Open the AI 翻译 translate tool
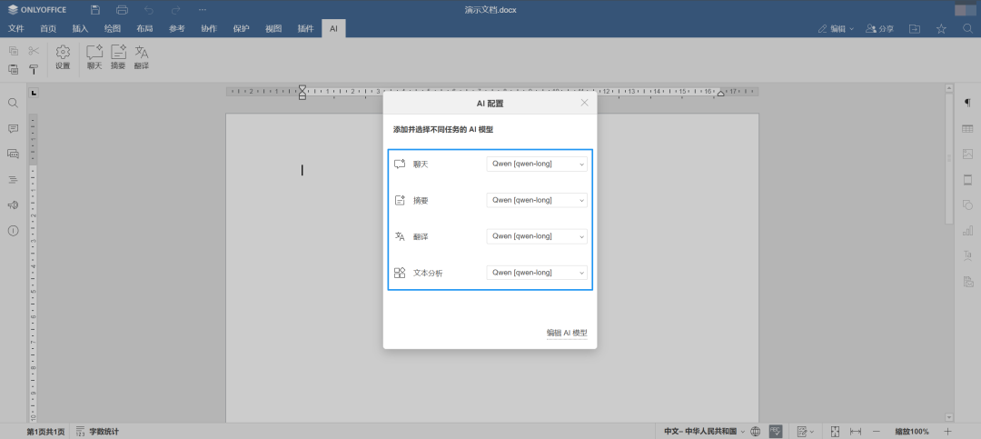The height and width of the screenshot is (439, 981). (142, 57)
